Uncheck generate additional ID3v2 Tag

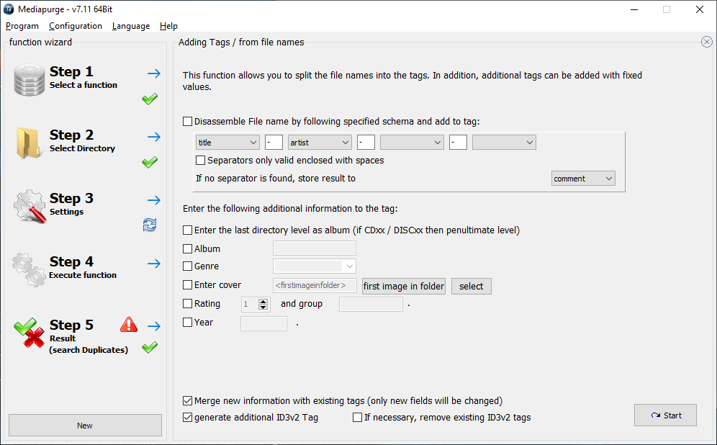[x=187, y=418]
